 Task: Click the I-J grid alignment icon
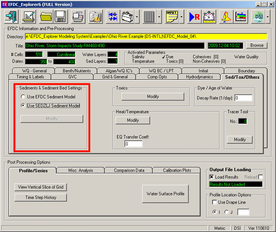(113, 17)
